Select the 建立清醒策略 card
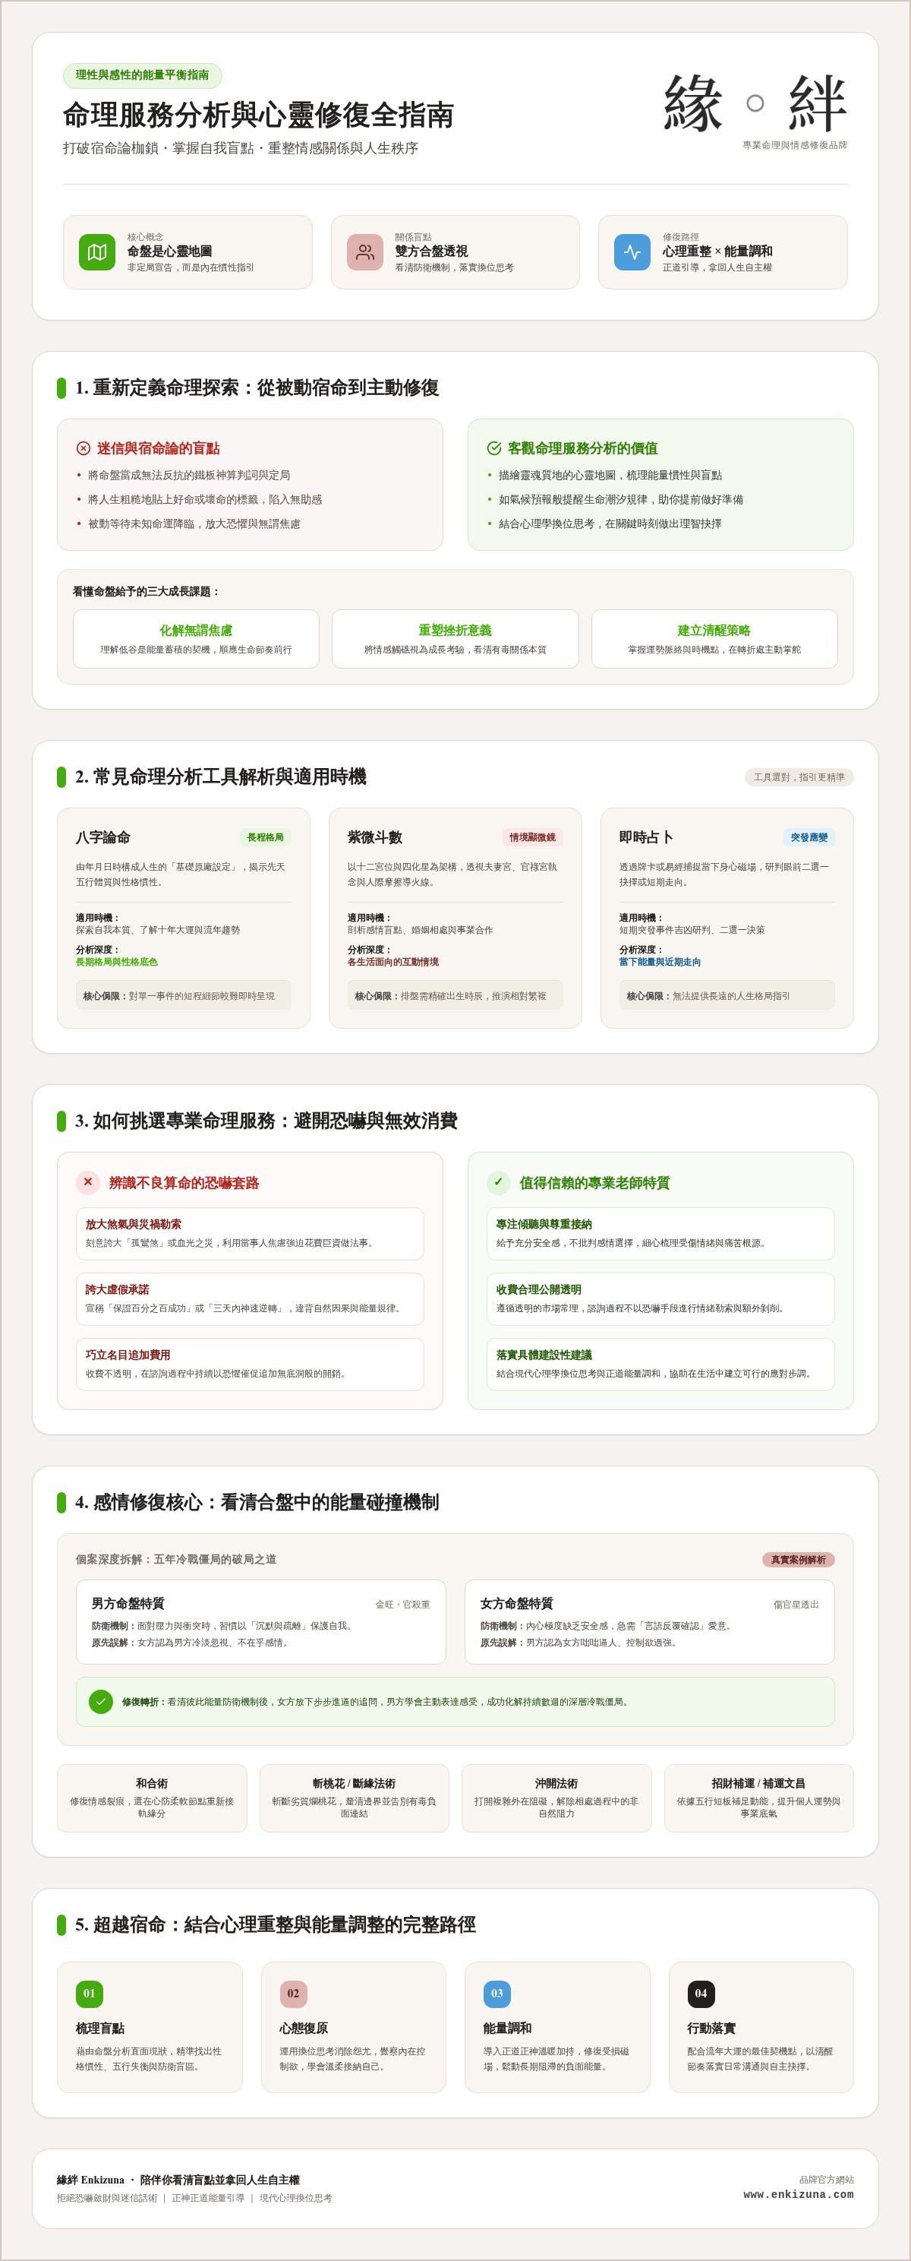Viewport: 911px width, 2261px height. pyautogui.click(x=714, y=639)
